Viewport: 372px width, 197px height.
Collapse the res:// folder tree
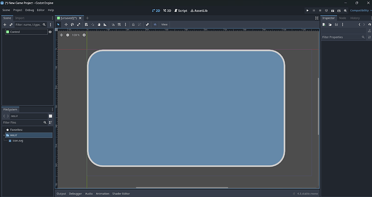tap(4, 135)
